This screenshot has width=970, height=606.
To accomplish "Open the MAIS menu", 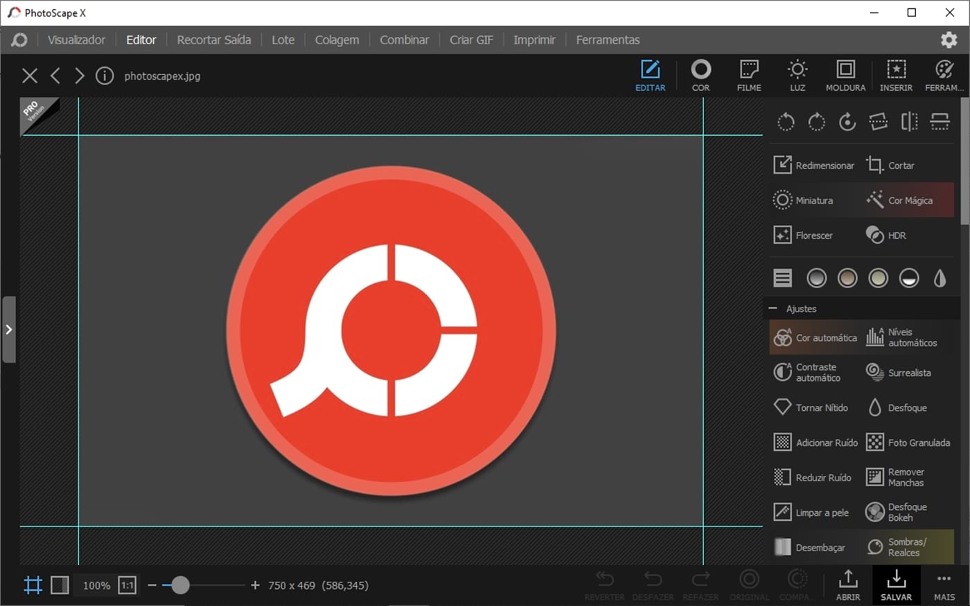I will (x=944, y=585).
